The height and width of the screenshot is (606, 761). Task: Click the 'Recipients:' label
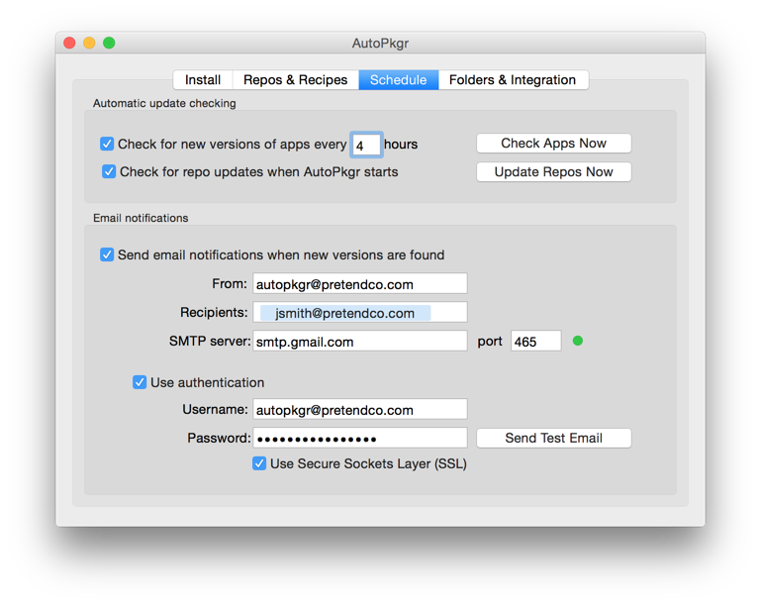(x=214, y=312)
